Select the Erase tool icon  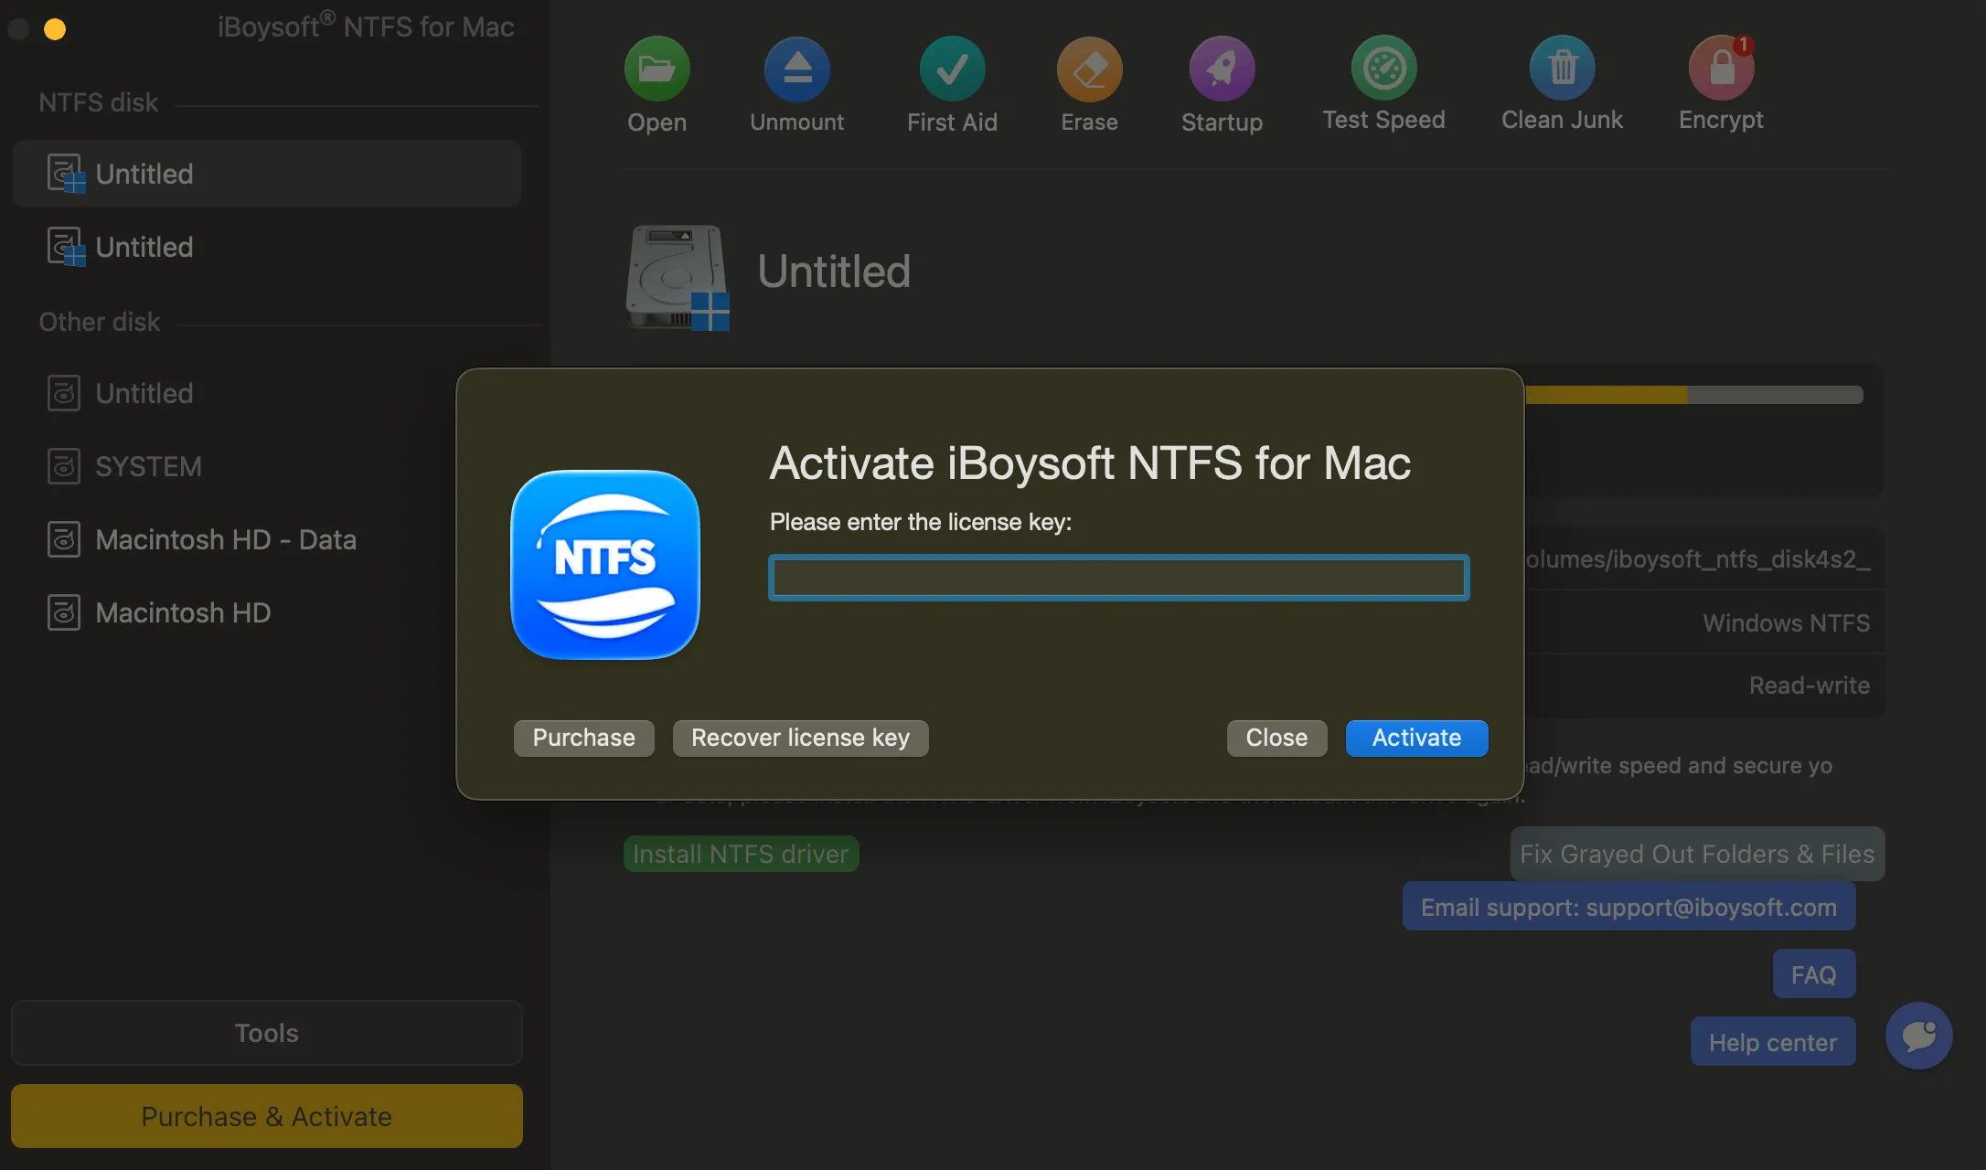point(1089,69)
